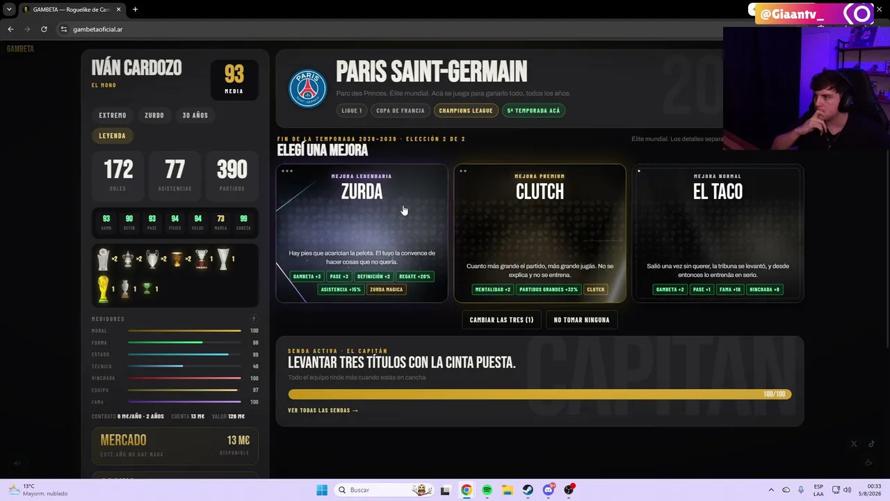Choose the normal EL TACO upgrade card
Screen dimensions: 890x501
point(718,233)
